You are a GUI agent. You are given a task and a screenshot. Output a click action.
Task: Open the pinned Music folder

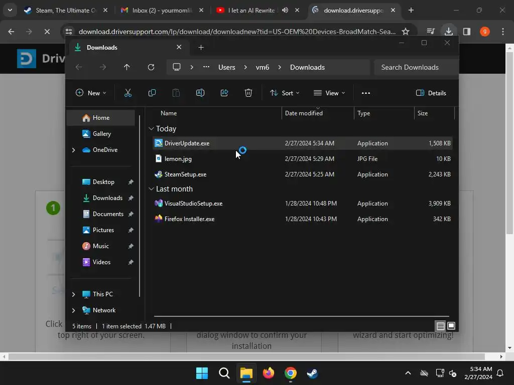(100, 246)
